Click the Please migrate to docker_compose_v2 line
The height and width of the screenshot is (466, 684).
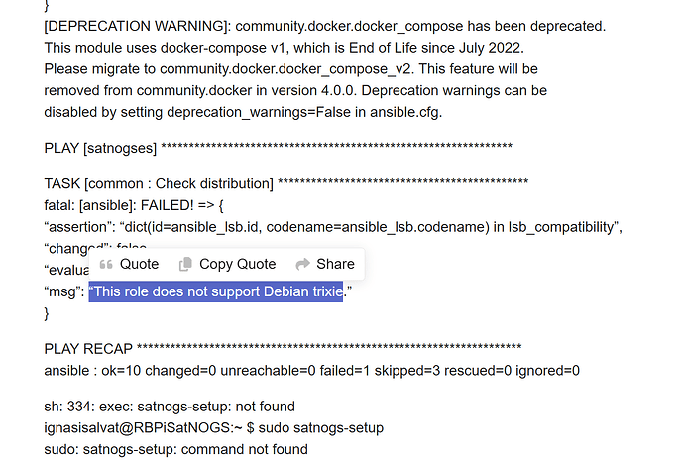pos(290,69)
